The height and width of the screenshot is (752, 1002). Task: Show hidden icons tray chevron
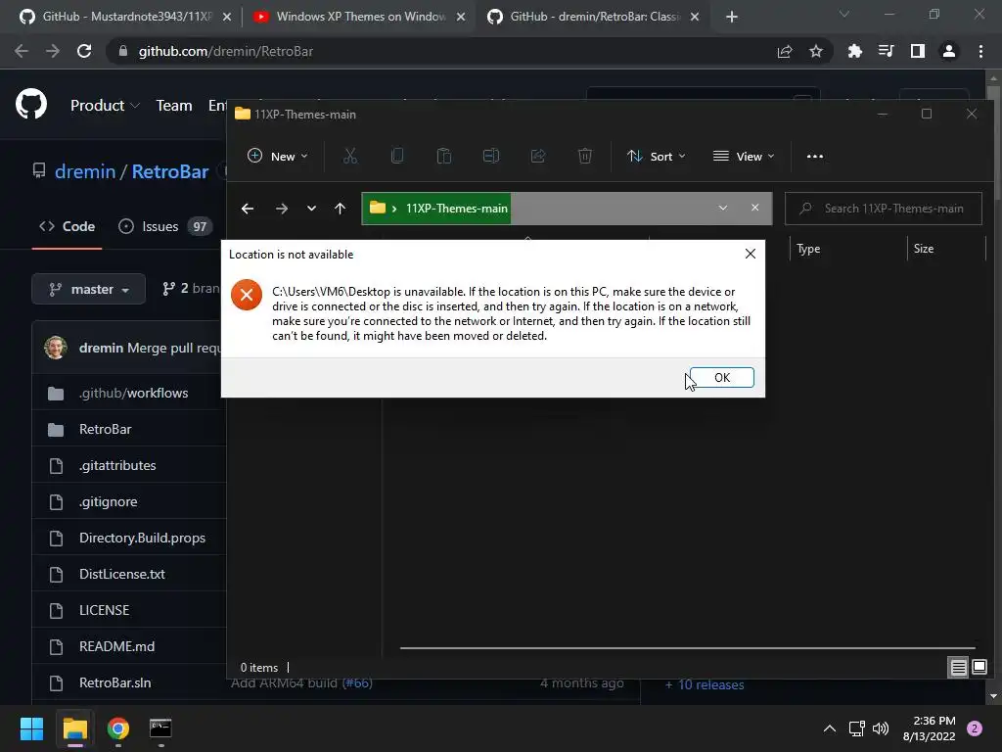(829, 728)
